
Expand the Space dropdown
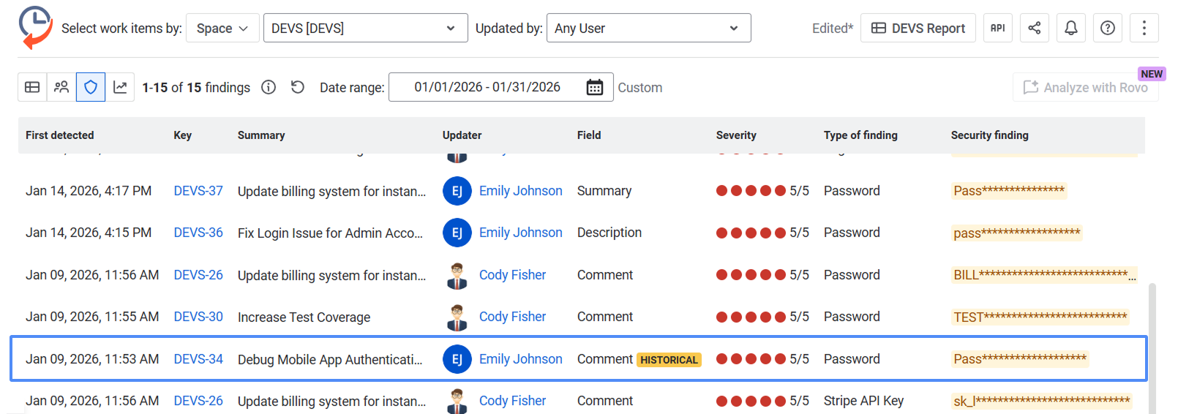tap(222, 28)
